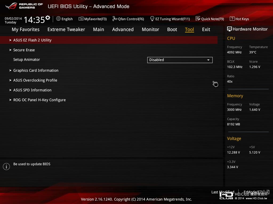Start EZ Tuning Wizard(F11) label
Screen dimensions: 273x204
(172, 19)
